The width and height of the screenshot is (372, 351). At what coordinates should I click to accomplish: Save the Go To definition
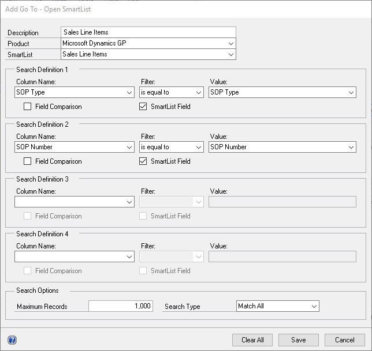pos(299,340)
